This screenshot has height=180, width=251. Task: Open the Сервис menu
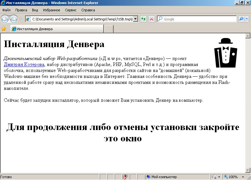click(x=71, y=10)
